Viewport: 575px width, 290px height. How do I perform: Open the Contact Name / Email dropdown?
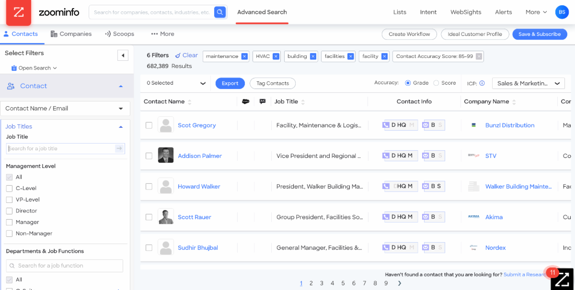[65, 108]
